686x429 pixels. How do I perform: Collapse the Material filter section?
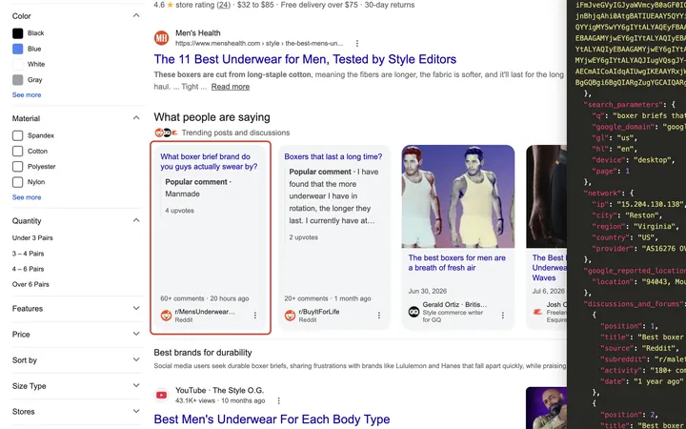[136, 118]
